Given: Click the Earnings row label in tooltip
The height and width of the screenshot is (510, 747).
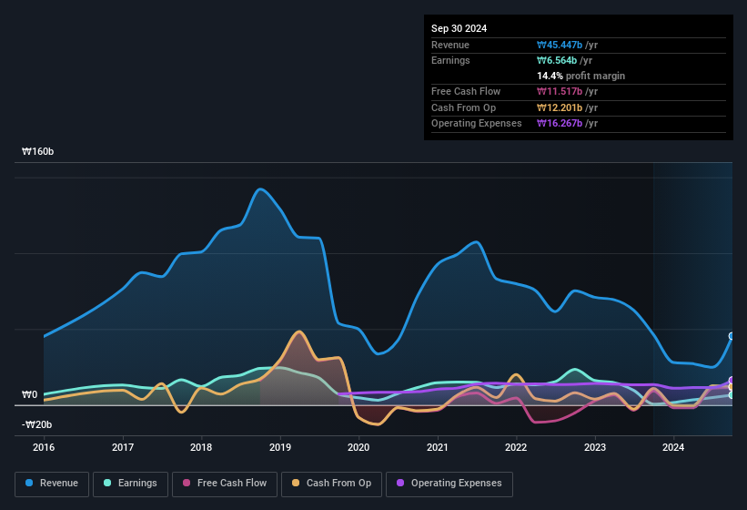Looking at the screenshot, I should pos(450,60).
